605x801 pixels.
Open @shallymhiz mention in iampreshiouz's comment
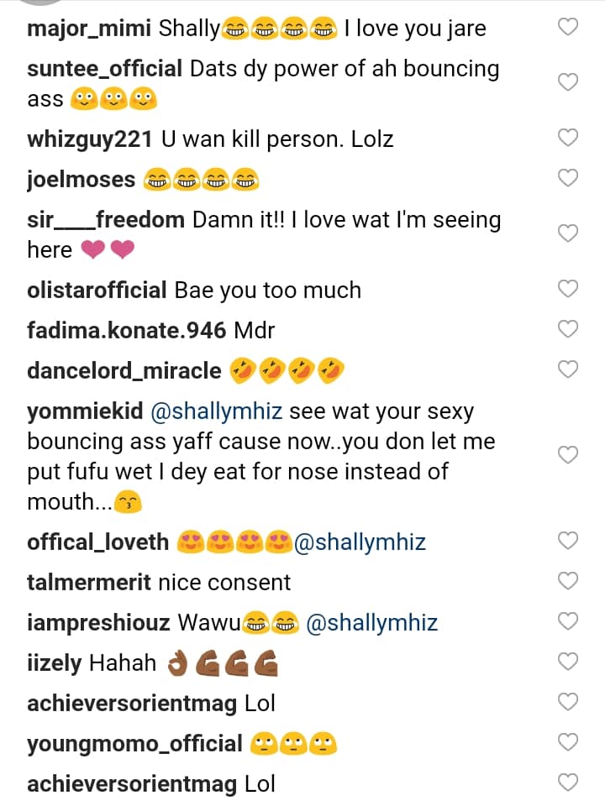pos(372,623)
